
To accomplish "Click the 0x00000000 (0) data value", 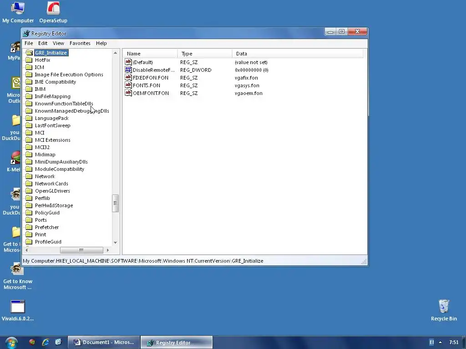I will (251, 70).
